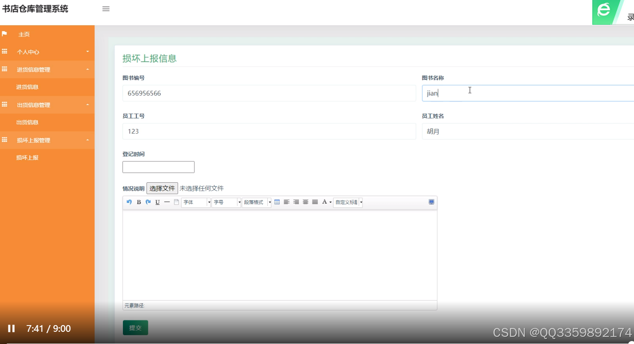The width and height of the screenshot is (634, 344).
Task: Click the font color A icon
Action: pos(325,202)
